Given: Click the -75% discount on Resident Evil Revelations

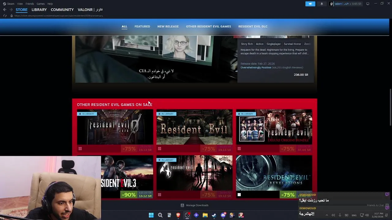Looking at the screenshot, I should pos(288,195).
